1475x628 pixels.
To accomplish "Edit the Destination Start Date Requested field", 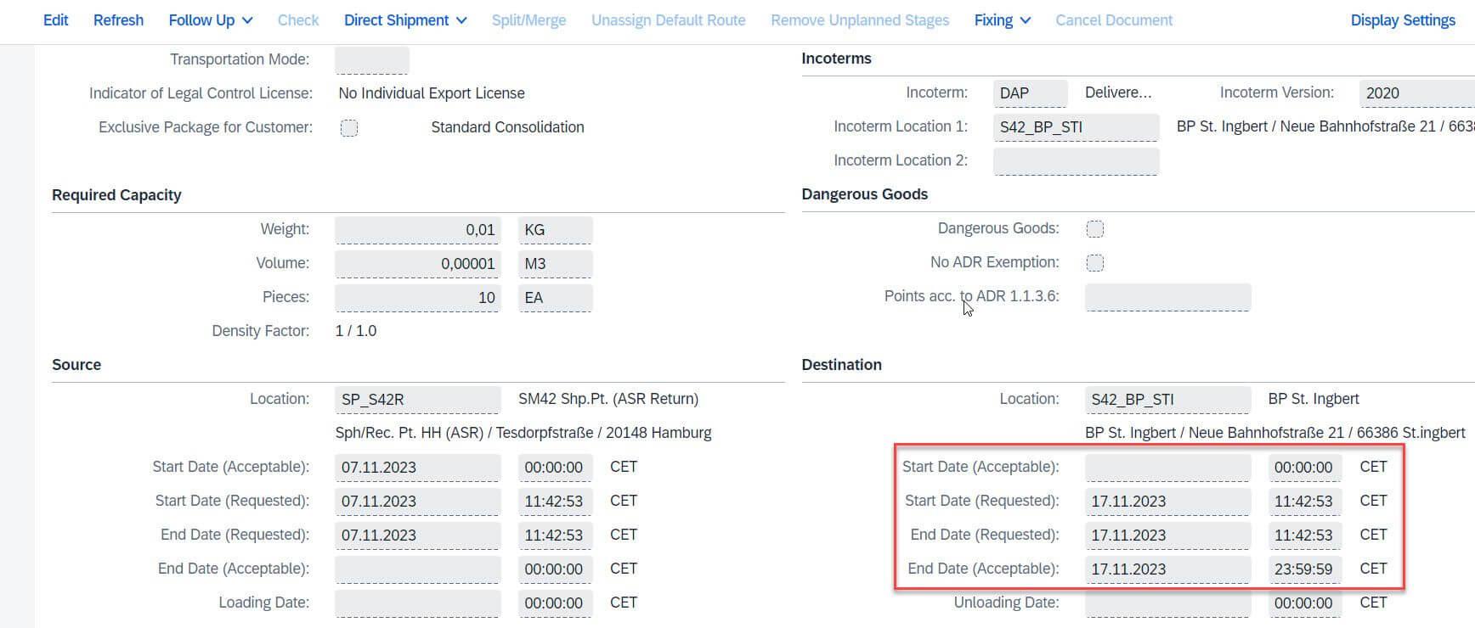I will [1168, 501].
